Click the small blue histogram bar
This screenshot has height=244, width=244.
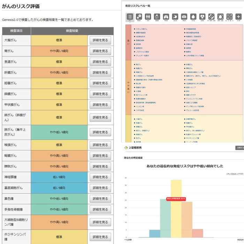pos(155,234)
